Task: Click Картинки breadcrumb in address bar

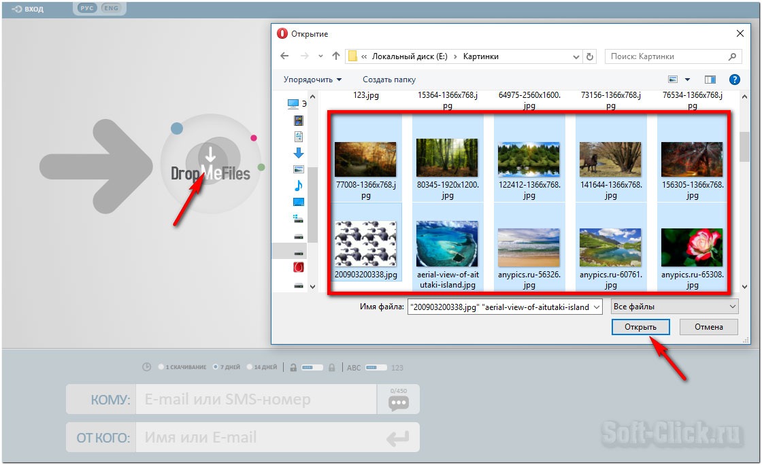Action: coord(480,56)
